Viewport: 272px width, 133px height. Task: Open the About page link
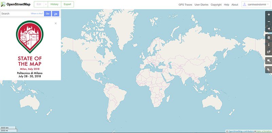point(235,5)
